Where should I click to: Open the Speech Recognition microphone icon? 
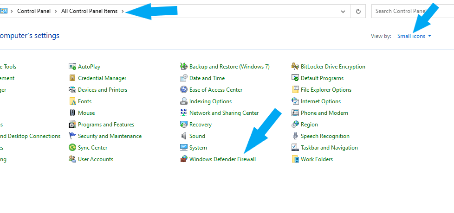click(x=295, y=136)
